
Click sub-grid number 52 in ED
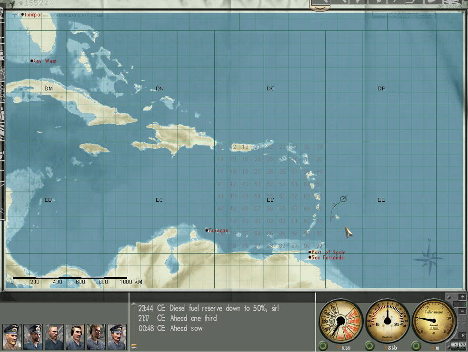coord(270,184)
